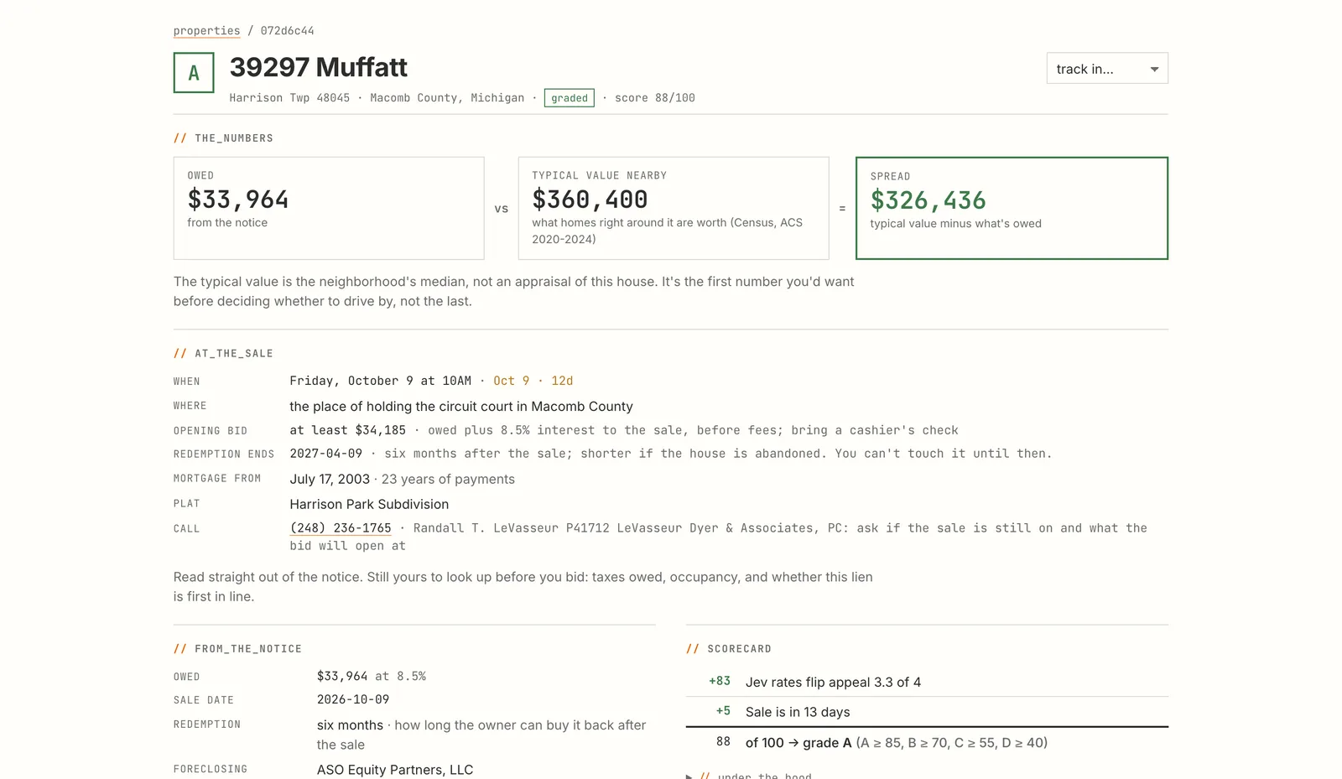The width and height of the screenshot is (1342, 779).
Task: Click the 'AT_THE_SALE' section heading
Action: tap(234, 354)
